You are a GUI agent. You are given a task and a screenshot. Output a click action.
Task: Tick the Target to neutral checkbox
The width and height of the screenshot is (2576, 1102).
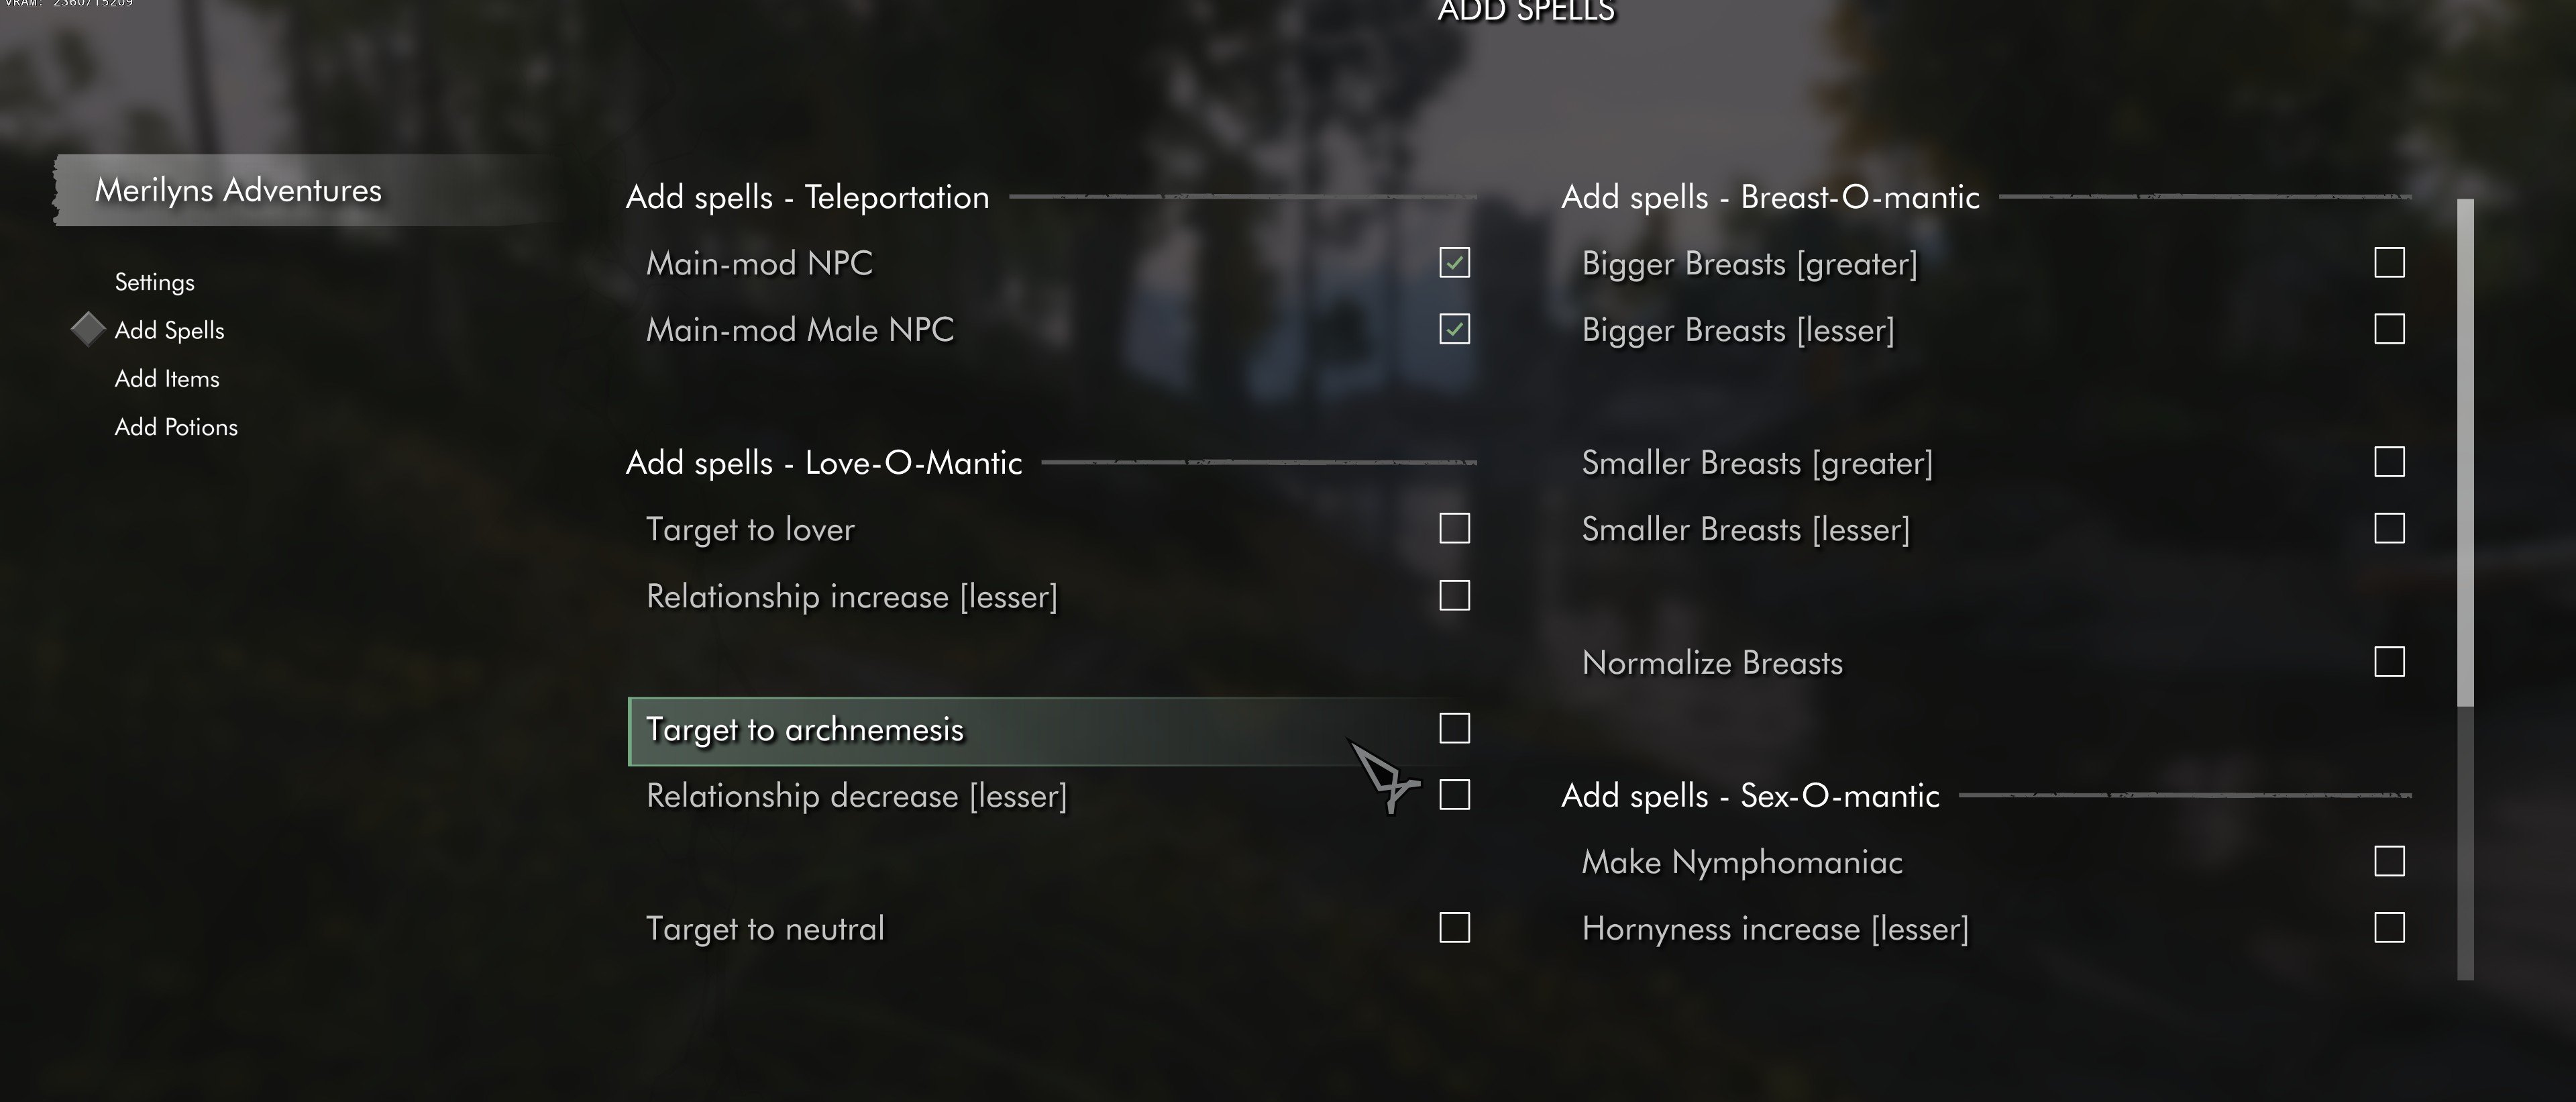(x=1454, y=928)
